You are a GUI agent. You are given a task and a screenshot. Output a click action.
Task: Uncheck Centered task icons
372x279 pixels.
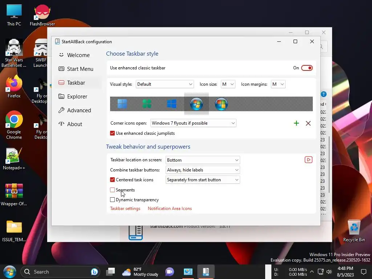(x=113, y=180)
